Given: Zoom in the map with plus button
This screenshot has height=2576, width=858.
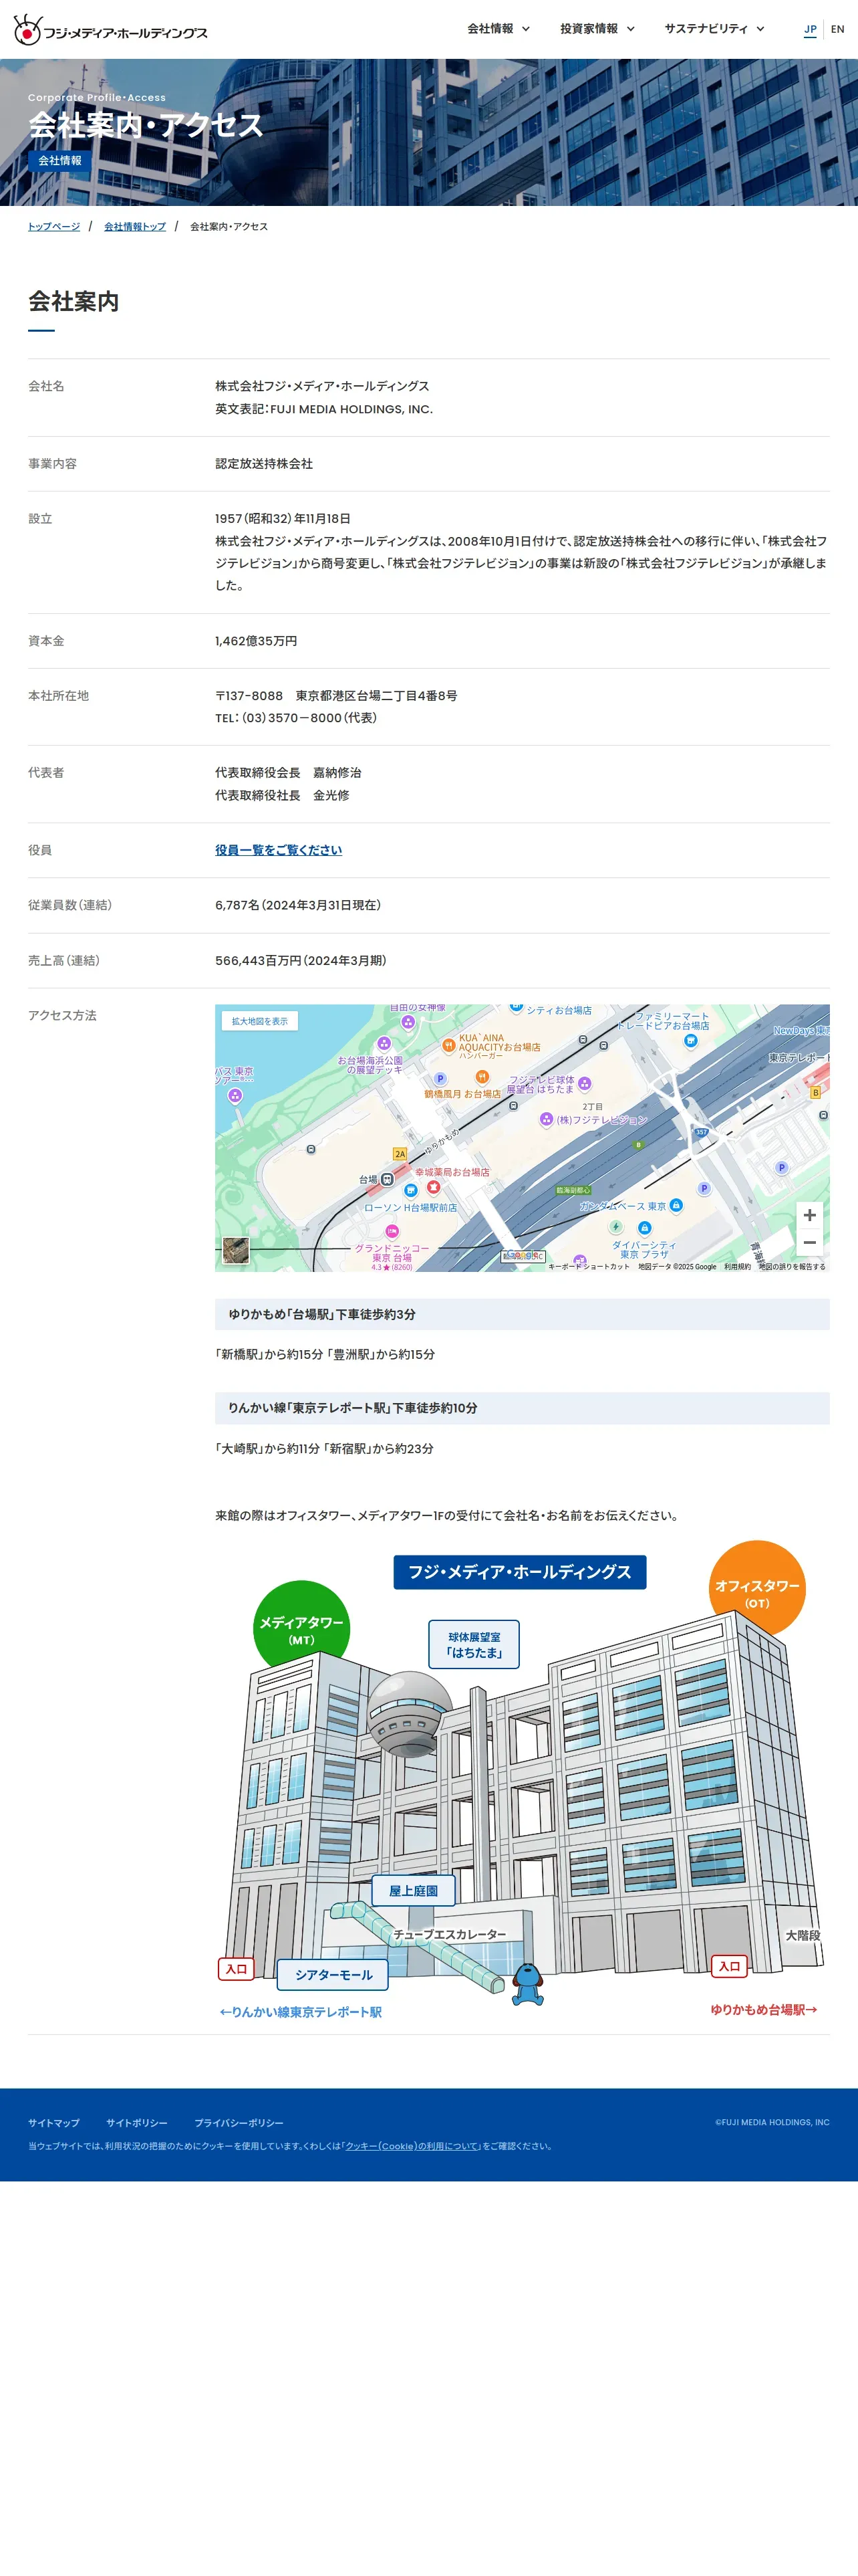Looking at the screenshot, I should pyautogui.click(x=810, y=1215).
